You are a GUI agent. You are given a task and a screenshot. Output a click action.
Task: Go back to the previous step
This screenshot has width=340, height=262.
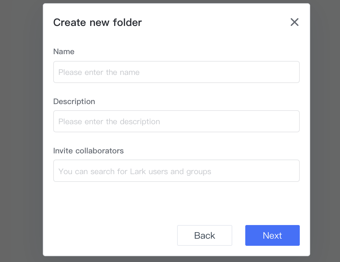204,235
